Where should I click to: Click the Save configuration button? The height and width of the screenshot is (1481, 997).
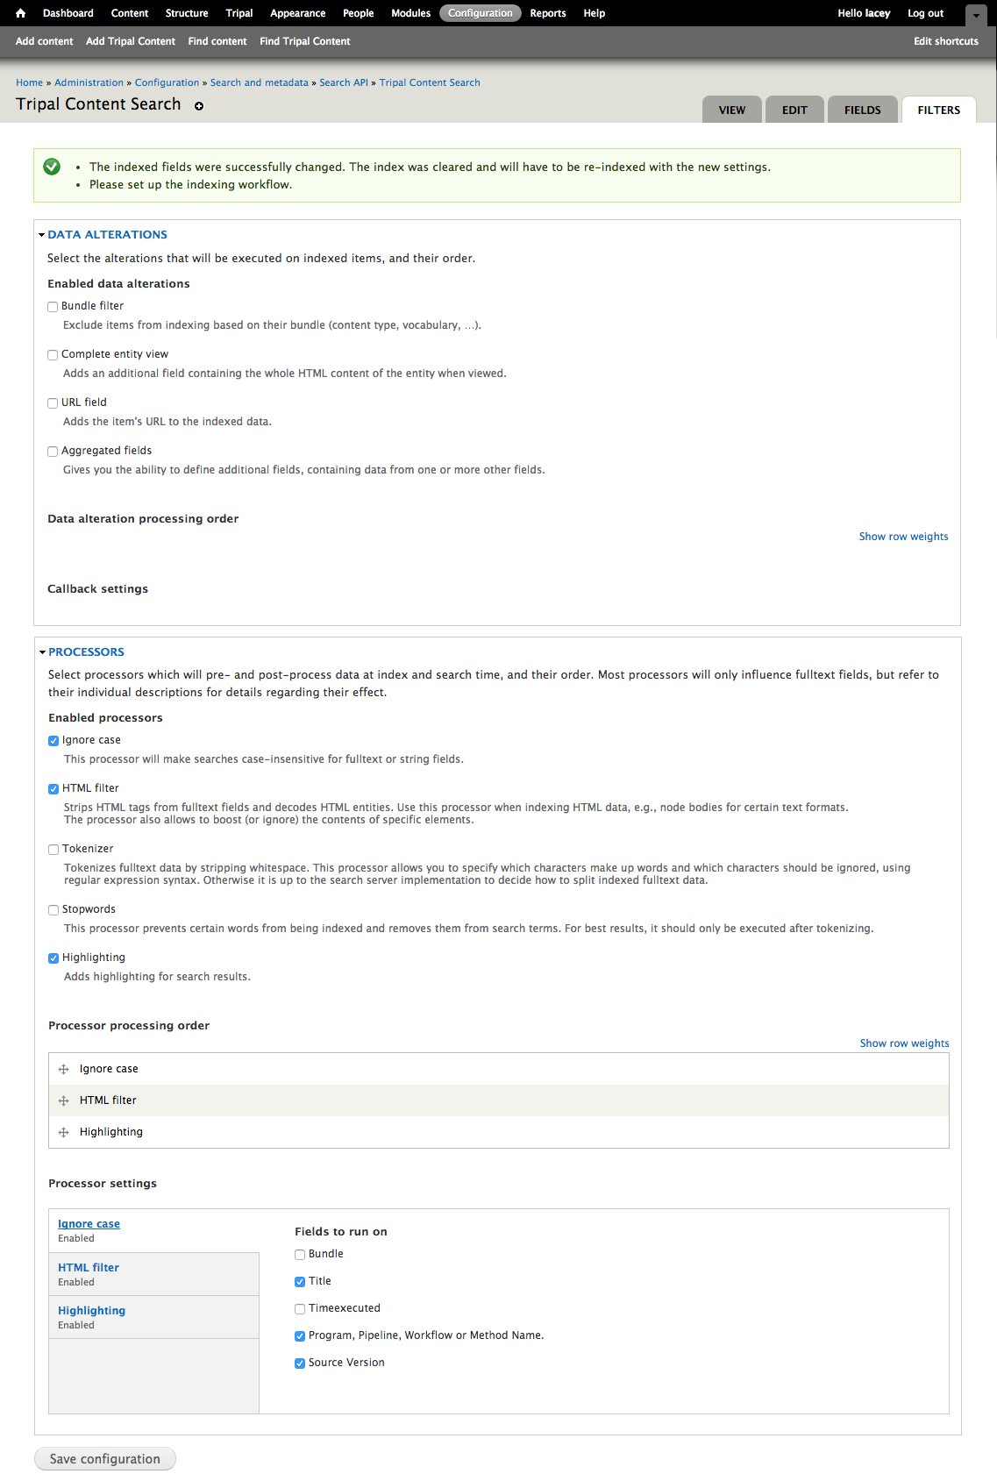point(105,1459)
